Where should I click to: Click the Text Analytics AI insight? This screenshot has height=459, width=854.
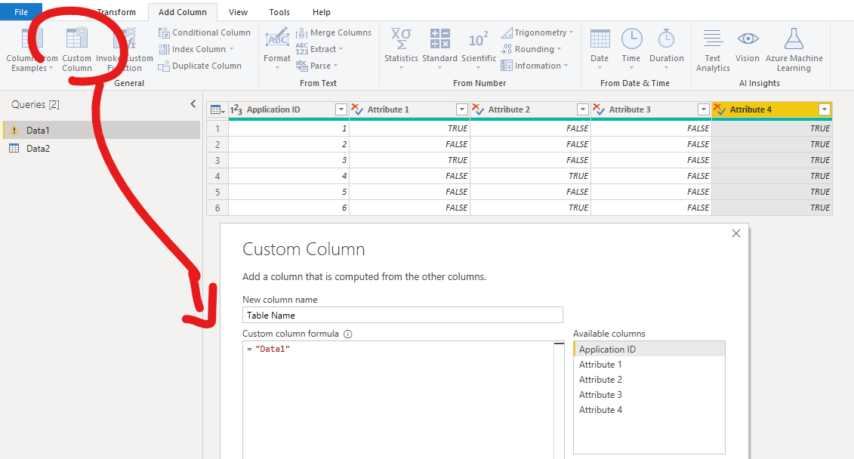[x=712, y=50]
